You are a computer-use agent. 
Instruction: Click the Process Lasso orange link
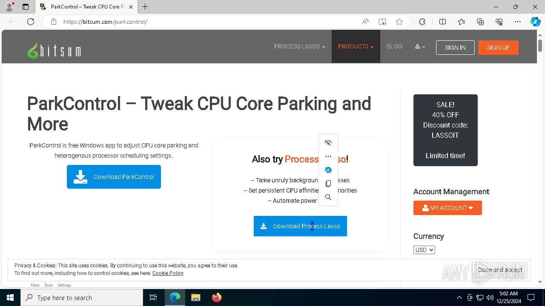point(315,159)
